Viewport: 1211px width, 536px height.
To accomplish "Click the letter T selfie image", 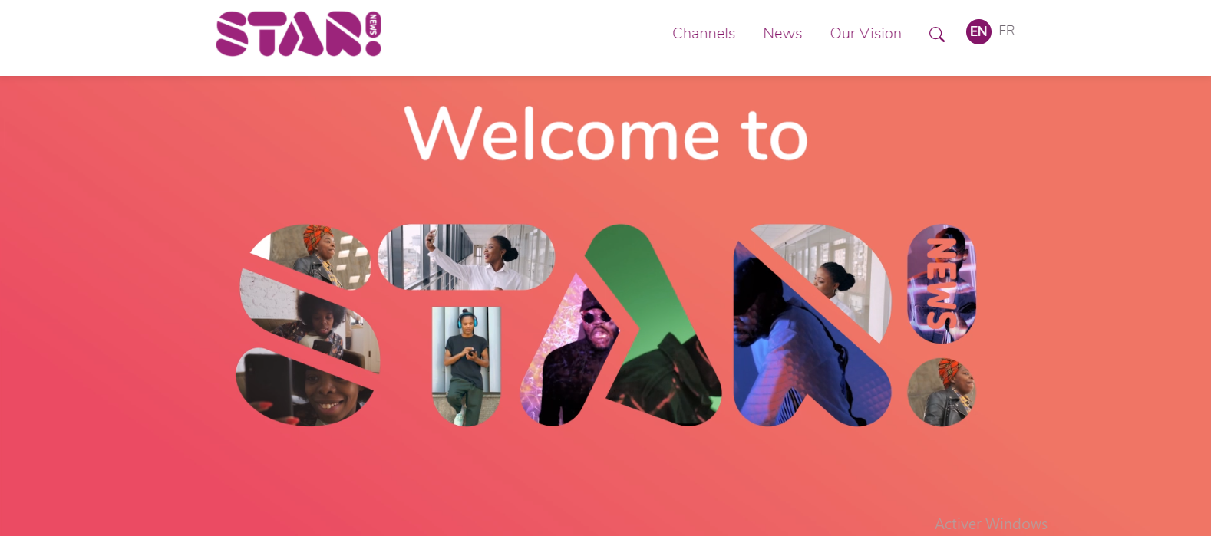I will click(466, 257).
